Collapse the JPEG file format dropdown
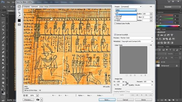 [126, 10]
